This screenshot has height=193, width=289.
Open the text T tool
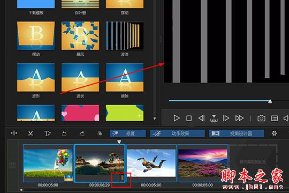(48, 133)
